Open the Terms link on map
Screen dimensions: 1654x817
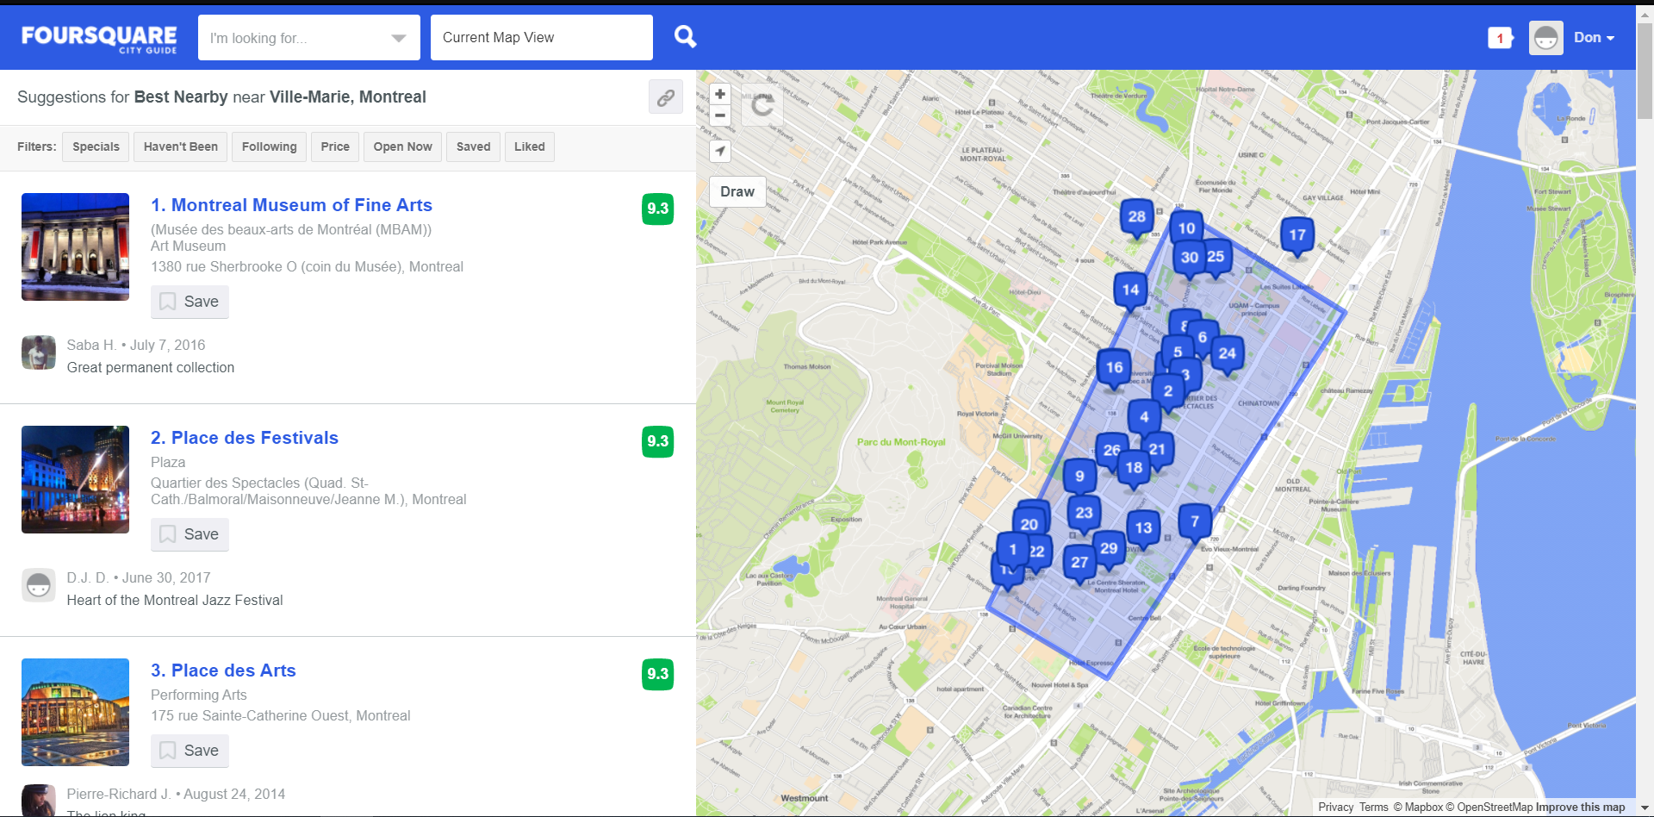(x=1374, y=808)
